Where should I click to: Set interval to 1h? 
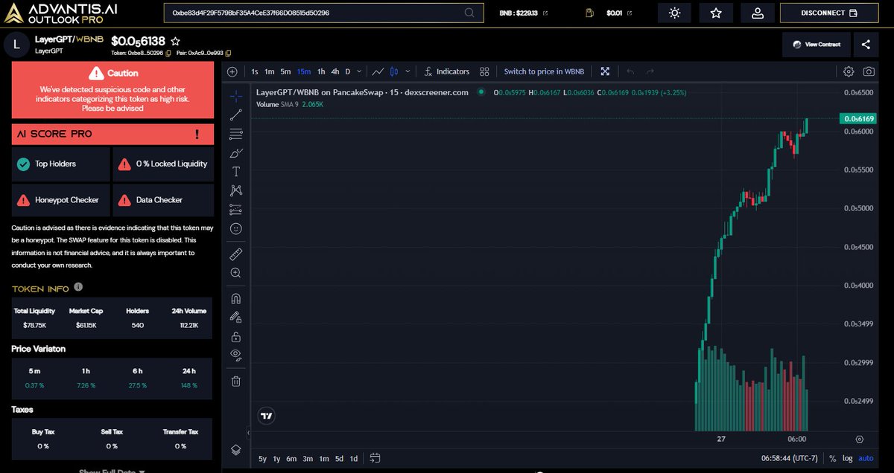click(x=321, y=71)
